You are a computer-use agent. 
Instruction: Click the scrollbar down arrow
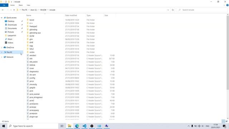coord(228,118)
